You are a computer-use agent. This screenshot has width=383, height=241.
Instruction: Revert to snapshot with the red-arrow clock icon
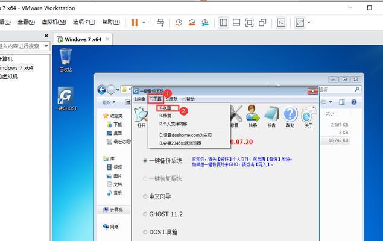(x=192, y=22)
